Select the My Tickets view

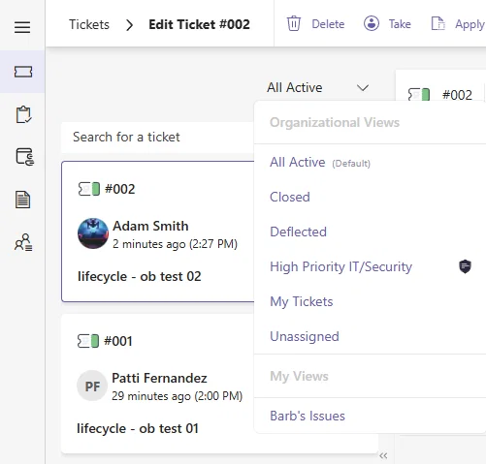pyautogui.click(x=302, y=301)
